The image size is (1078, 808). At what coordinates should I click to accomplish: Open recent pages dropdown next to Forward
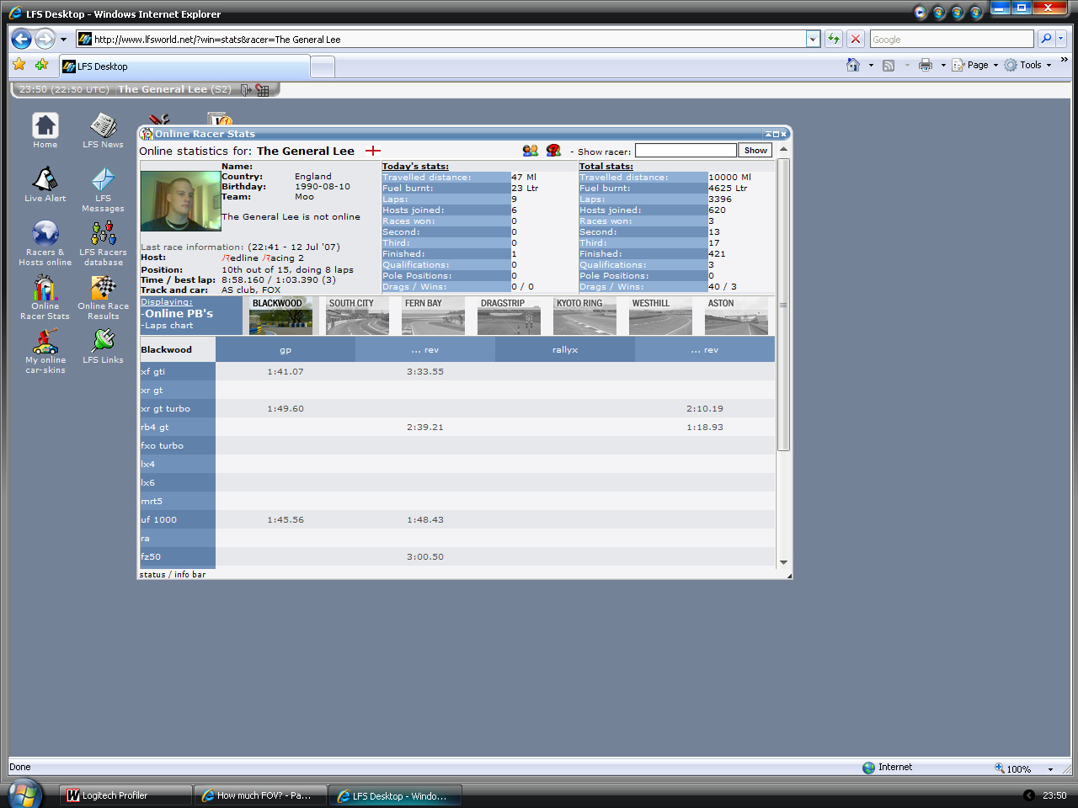(63, 40)
